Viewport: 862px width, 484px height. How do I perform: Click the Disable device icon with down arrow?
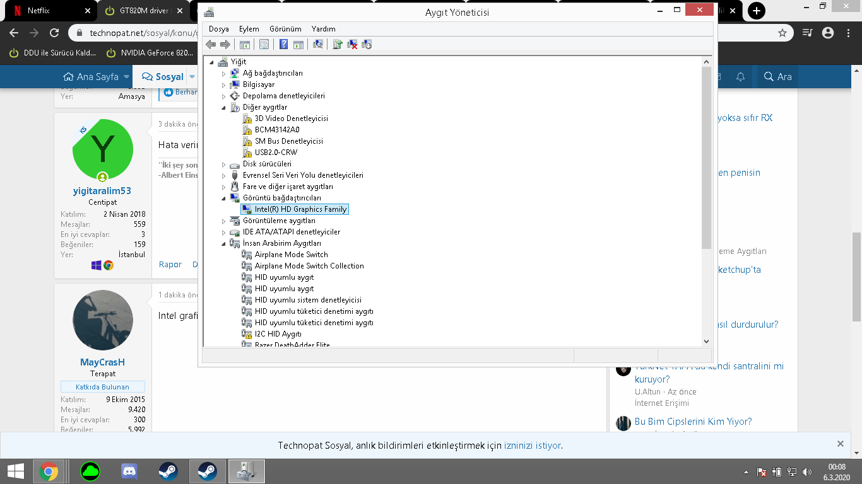click(367, 44)
